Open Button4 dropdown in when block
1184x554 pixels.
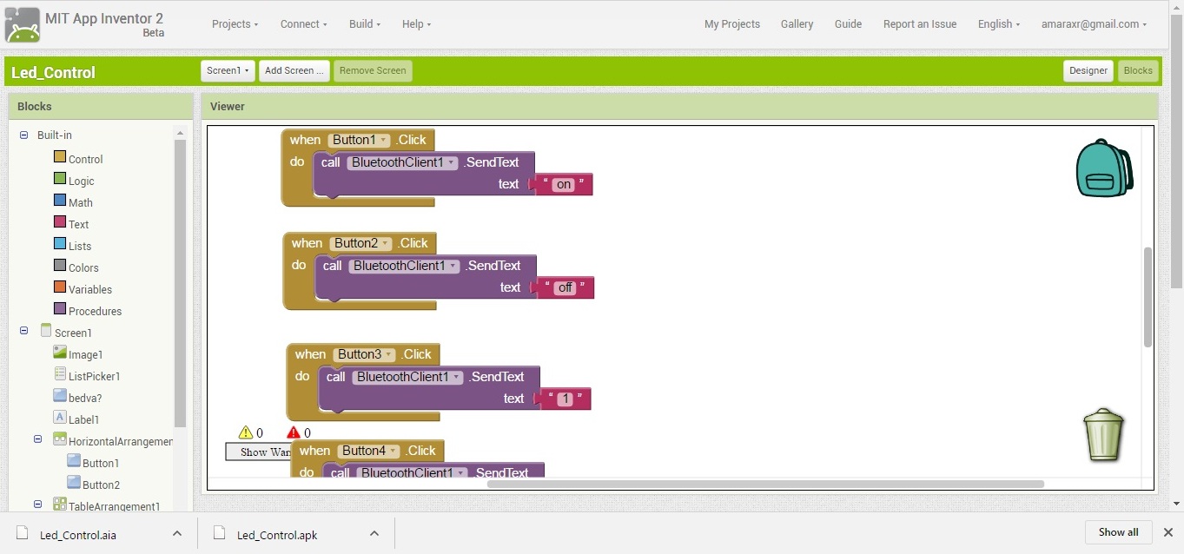pyautogui.click(x=369, y=451)
